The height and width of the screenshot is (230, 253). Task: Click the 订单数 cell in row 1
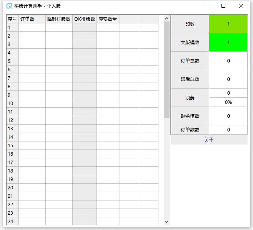click(x=32, y=28)
